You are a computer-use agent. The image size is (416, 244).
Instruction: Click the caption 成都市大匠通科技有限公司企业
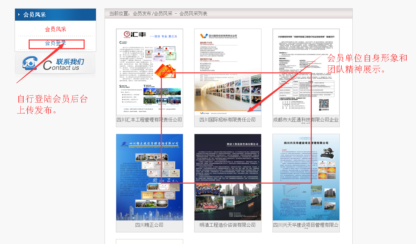coord(306,120)
